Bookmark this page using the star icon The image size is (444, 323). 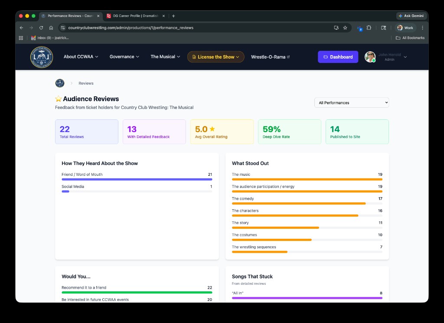[x=345, y=27]
